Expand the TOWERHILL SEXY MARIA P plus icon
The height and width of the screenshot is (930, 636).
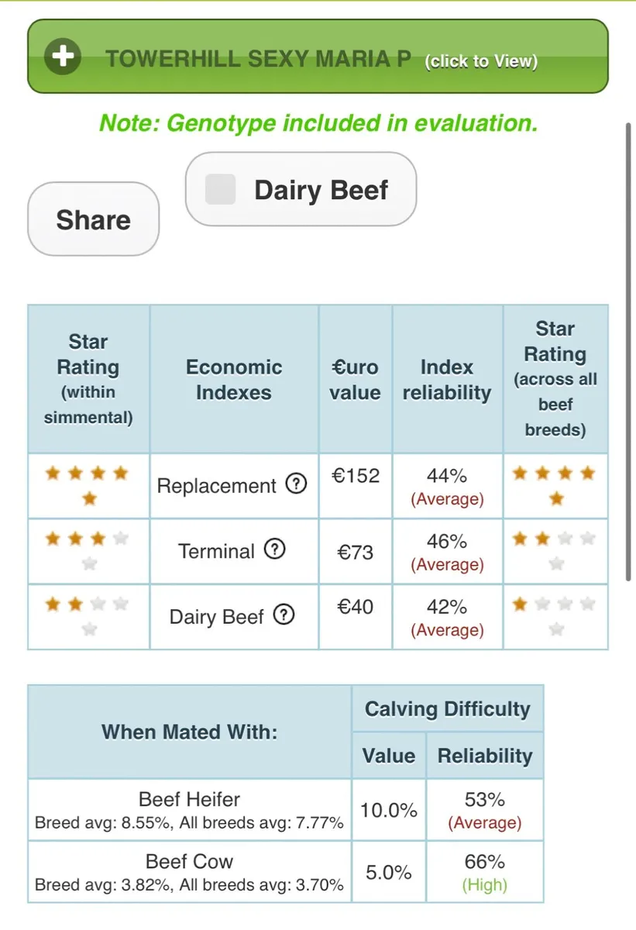tap(63, 57)
